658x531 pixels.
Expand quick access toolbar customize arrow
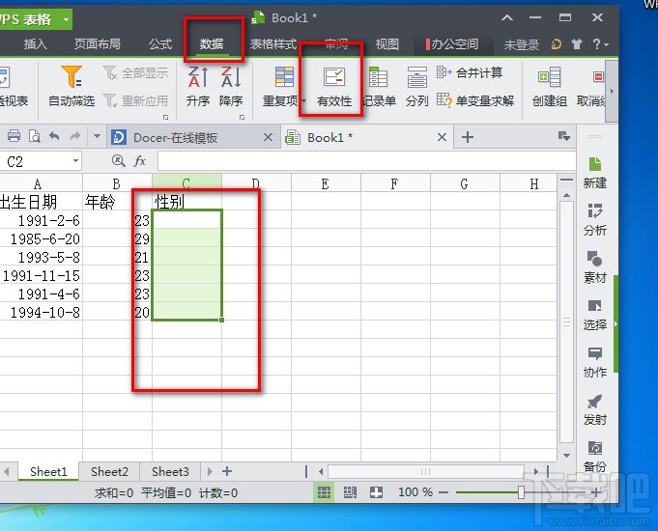point(97,136)
